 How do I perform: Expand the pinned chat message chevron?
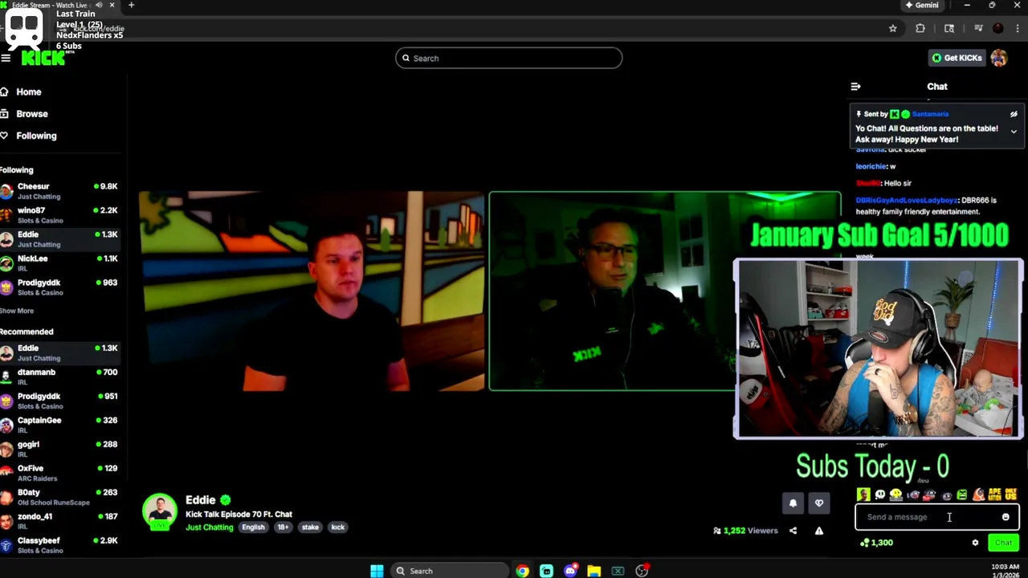point(1014,132)
